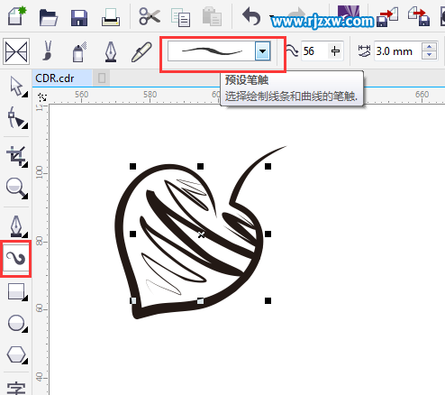The image size is (445, 395).
Task: Click the center X marker of the leaf
Action: click(x=201, y=234)
